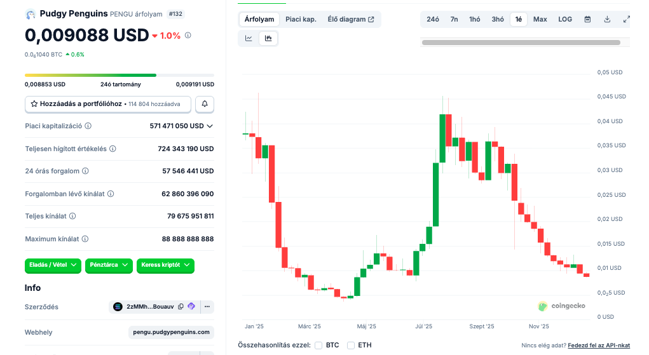This screenshot has height=355, width=649.
Task: Enable the BTC comparison checkbox
Action: 318,345
